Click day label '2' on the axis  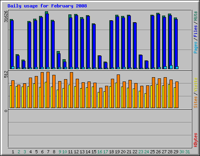19,152
